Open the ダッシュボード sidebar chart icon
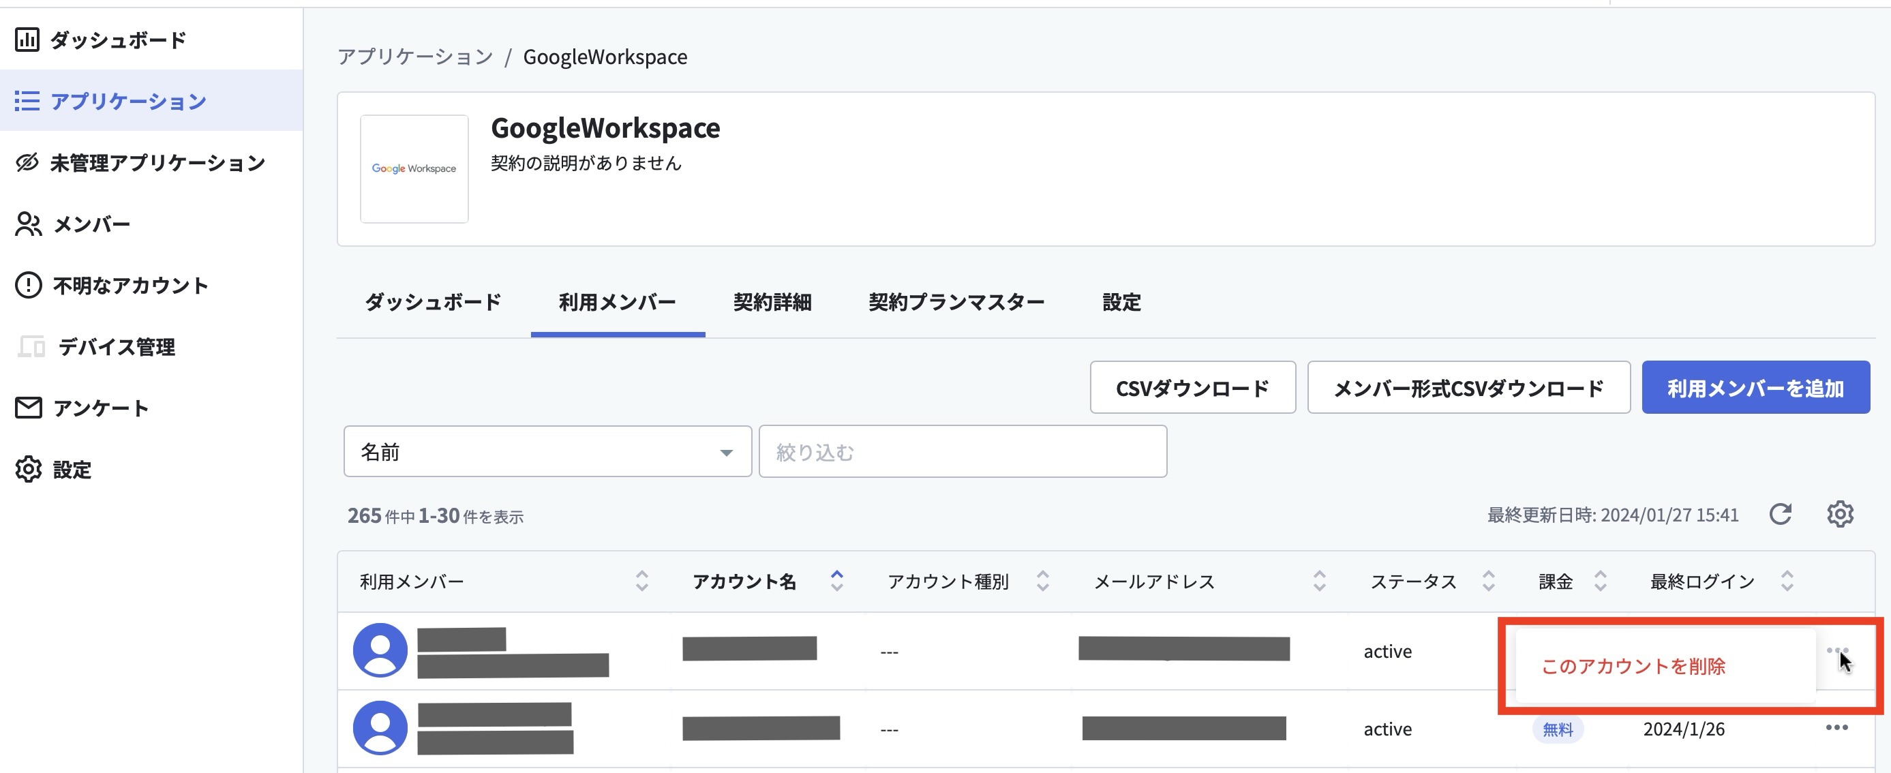Viewport: 1891px width, 773px height. click(x=27, y=40)
